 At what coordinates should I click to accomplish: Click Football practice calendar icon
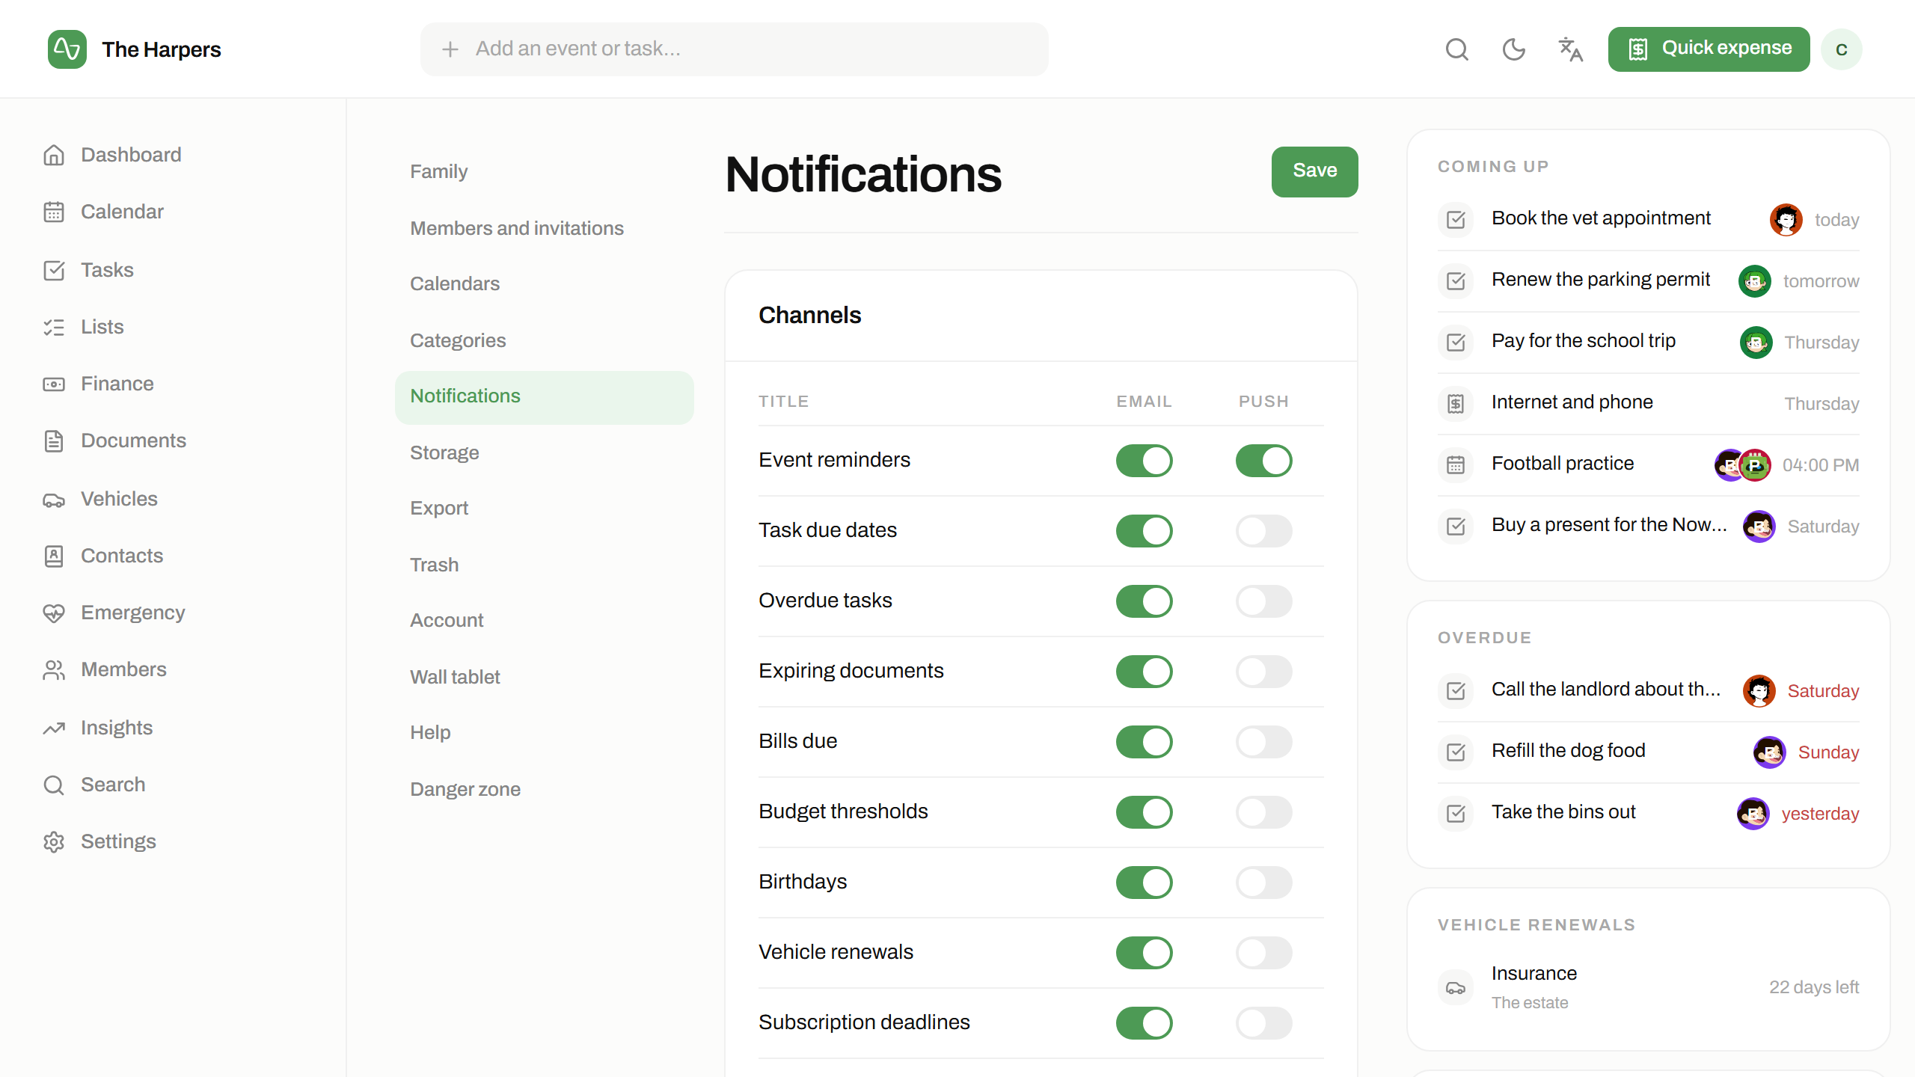[x=1456, y=465]
